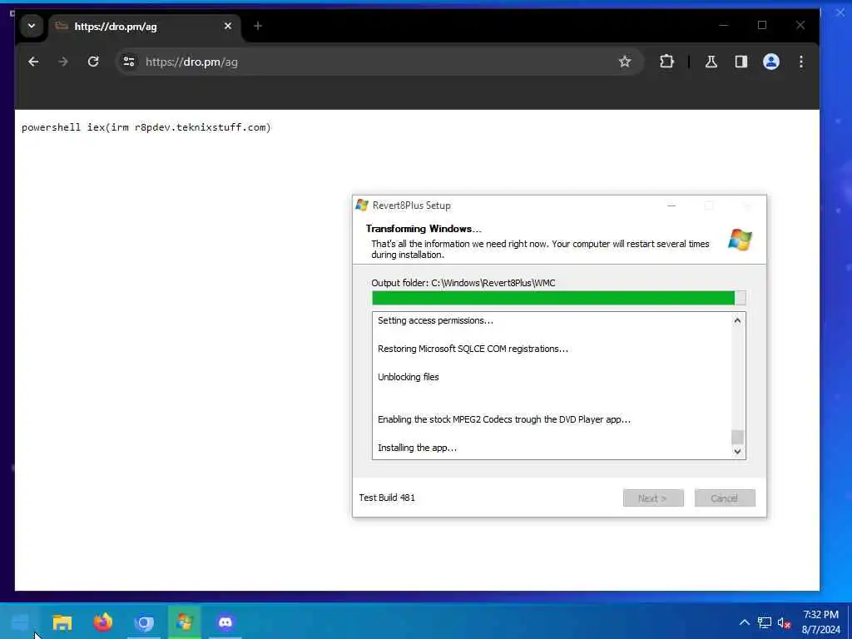The image size is (852, 639).
Task: Reload the dro.pm page
Action: (93, 62)
